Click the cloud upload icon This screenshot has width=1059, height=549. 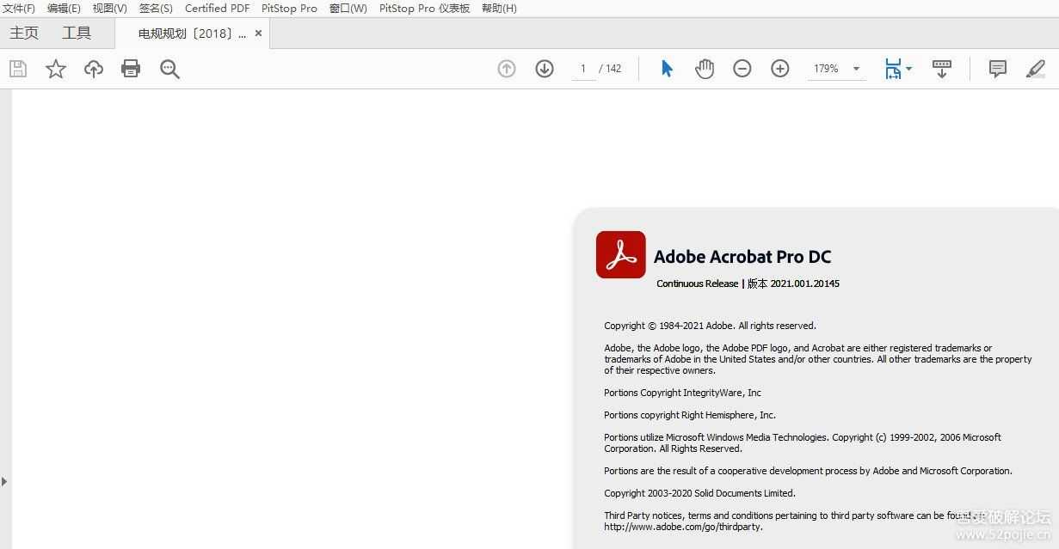(94, 69)
